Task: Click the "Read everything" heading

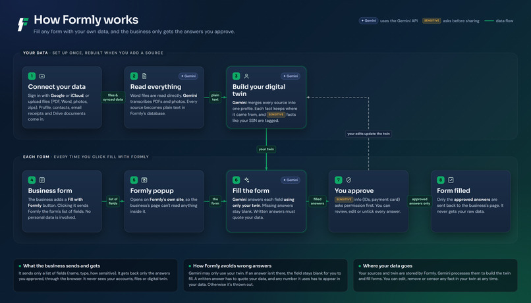Action: point(155,87)
